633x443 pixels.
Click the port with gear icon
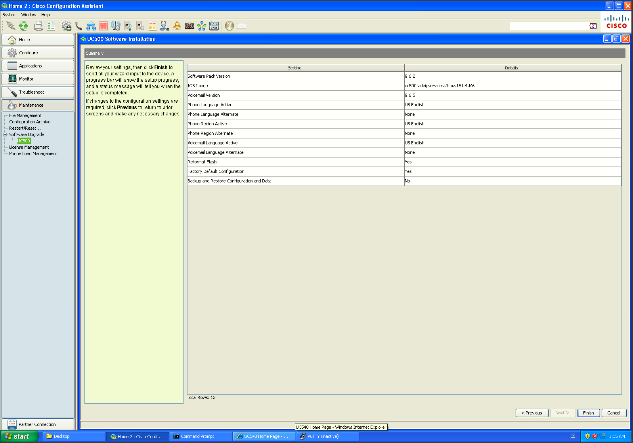tap(140, 26)
